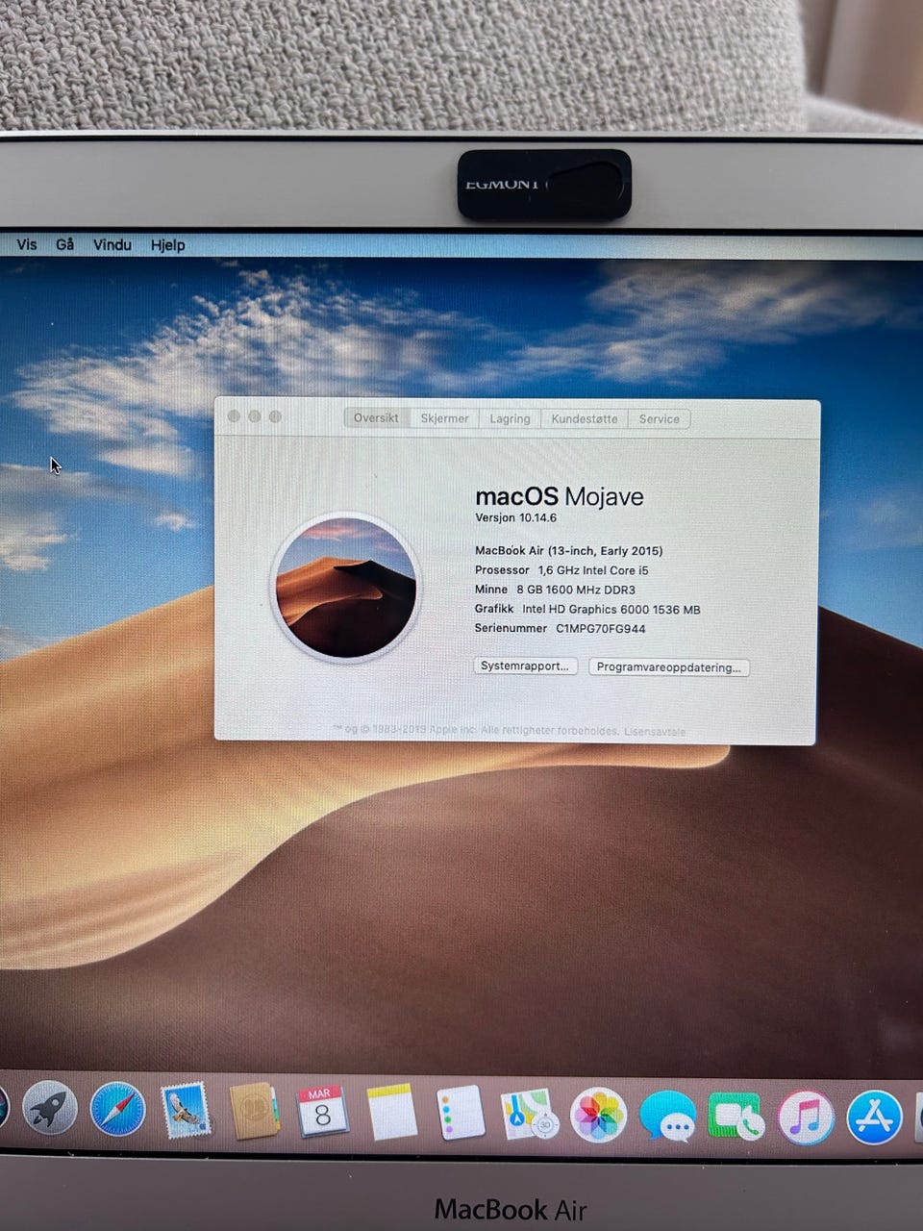Minimize the About This Mac window
The image size is (923, 1231).
[254, 416]
